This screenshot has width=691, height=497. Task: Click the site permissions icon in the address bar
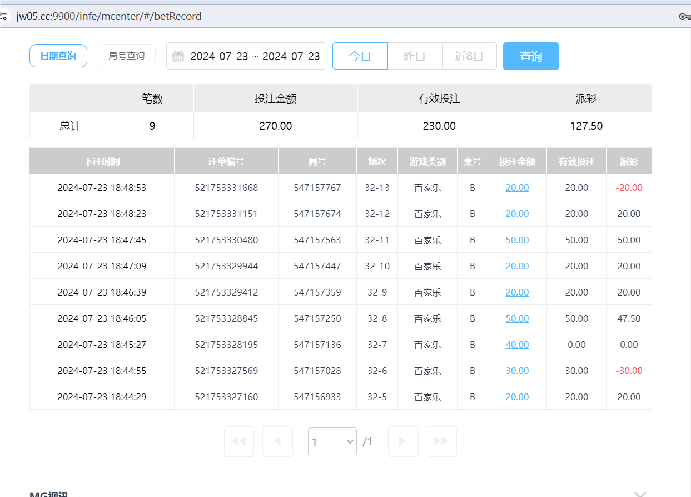(6, 16)
